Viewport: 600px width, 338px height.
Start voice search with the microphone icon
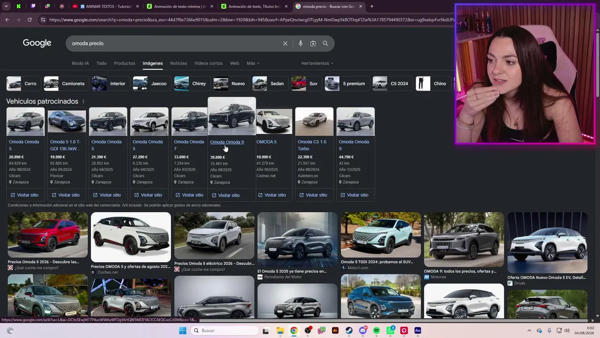(300, 44)
